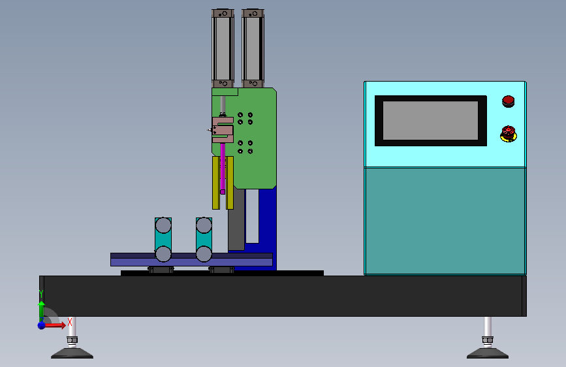Viewport: 566px width, 367px height.
Task: Select upper roller on left teal bracket
Action: point(163,225)
